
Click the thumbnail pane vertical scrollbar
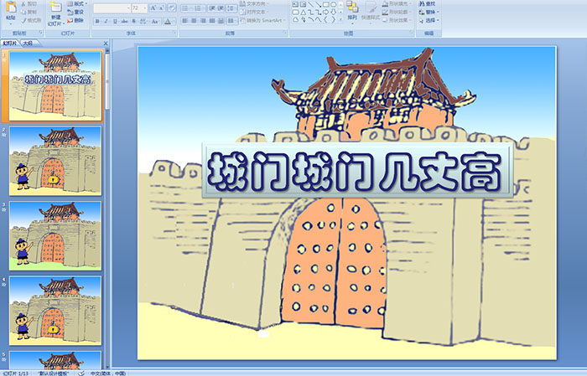(107, 209)
